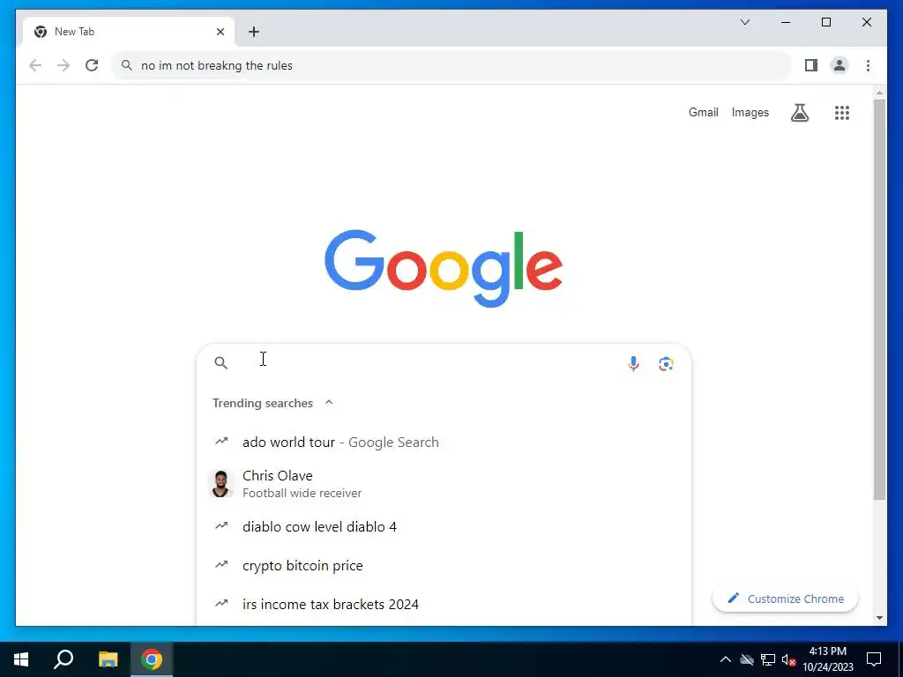Open the Images link
Image resolution: width=903 pixels, height=677 pixels.
pyautogui.click(x=750, y=112)
